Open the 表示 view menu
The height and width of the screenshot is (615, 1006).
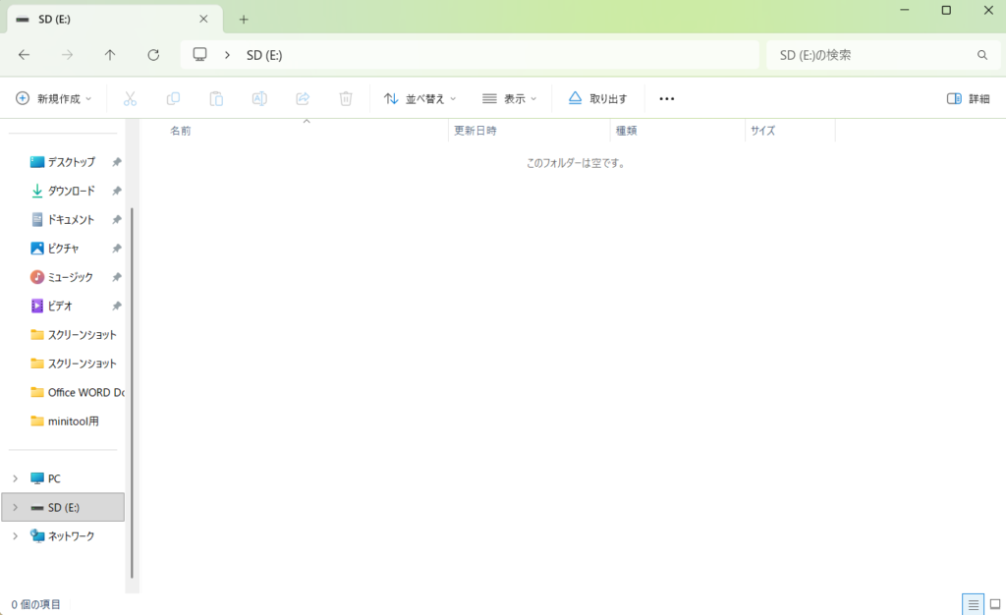(510, 98)
